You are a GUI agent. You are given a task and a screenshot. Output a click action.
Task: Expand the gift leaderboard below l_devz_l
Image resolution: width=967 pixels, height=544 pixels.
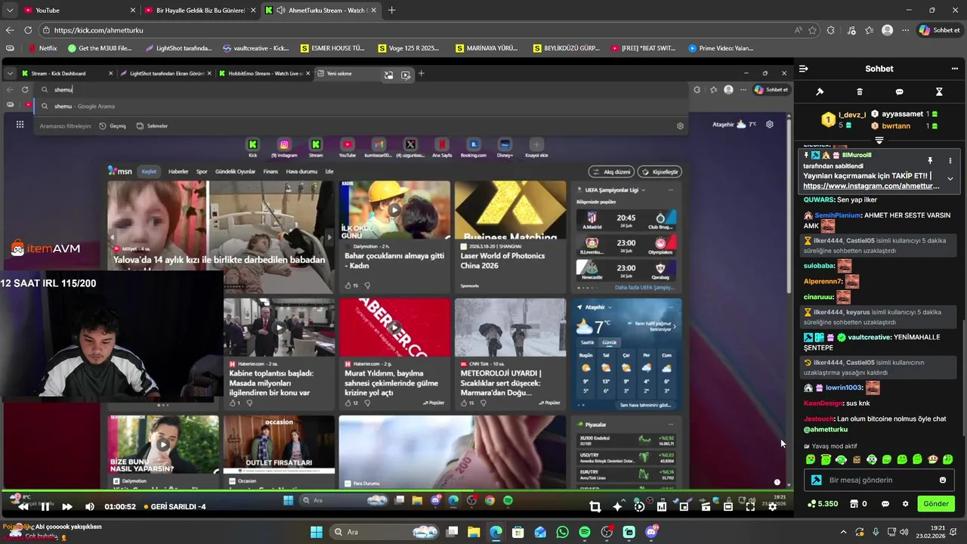tap(879, 141)
